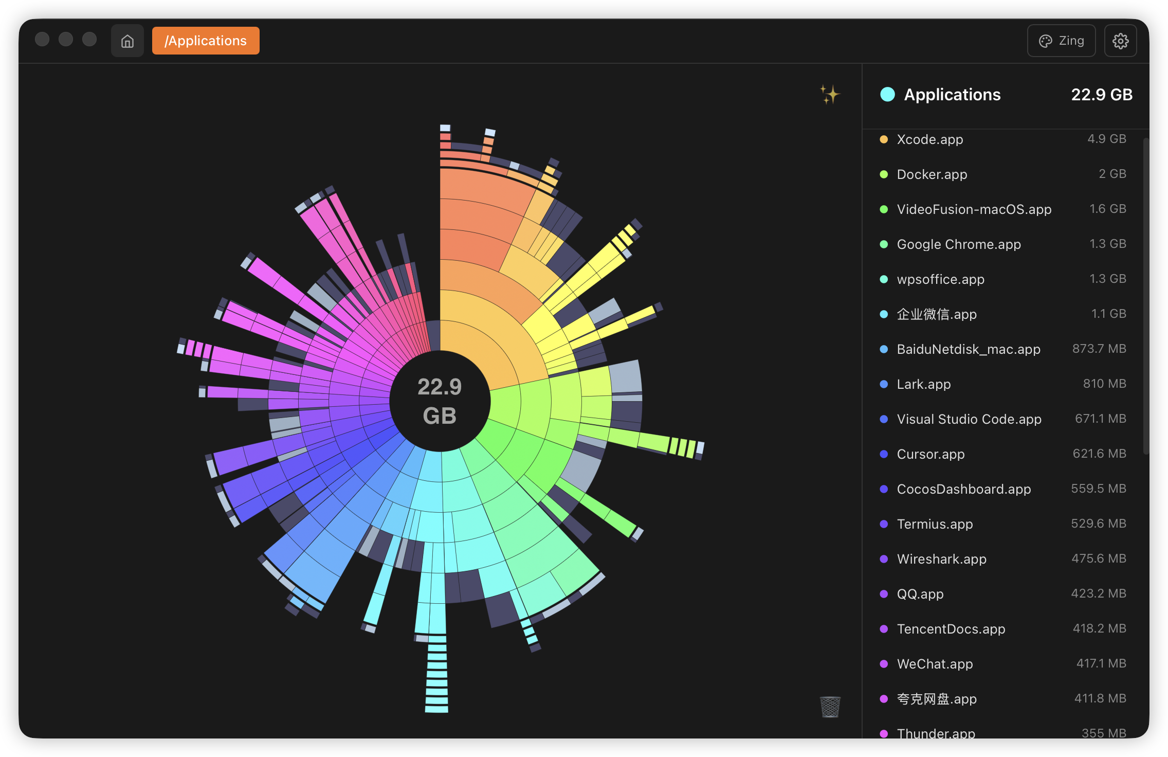This screenshot has width=1168, height=757.
Task: Open settings via the gear icon
Action: (1121, 40)
